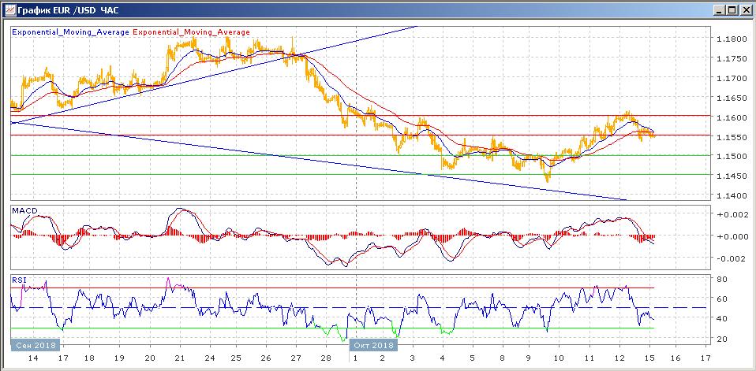Minimize the EUR/USD chart window
This screenshot has width=756, height=371.
tap(719, 10)
